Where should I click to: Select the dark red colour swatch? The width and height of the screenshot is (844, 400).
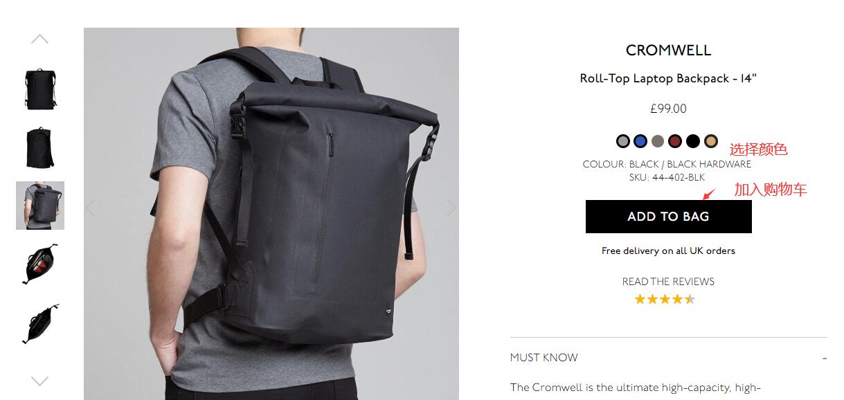[x=675, y=141]
